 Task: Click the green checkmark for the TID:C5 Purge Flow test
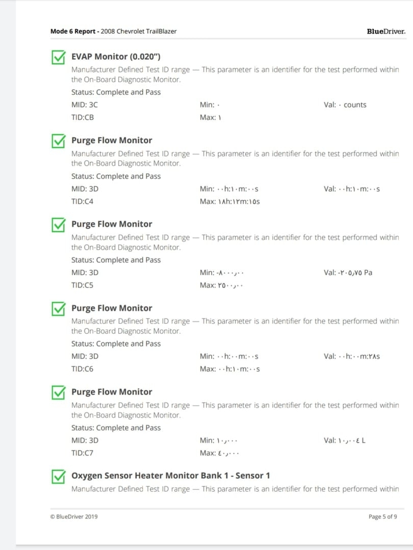59,224
